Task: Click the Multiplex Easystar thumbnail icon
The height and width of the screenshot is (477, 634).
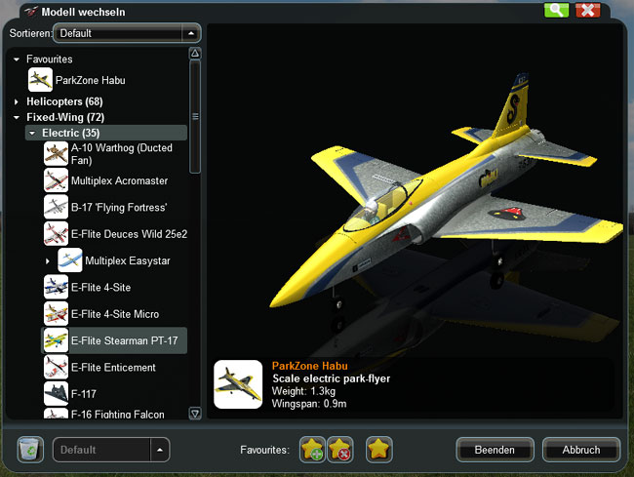Action: tap(70, 260)
